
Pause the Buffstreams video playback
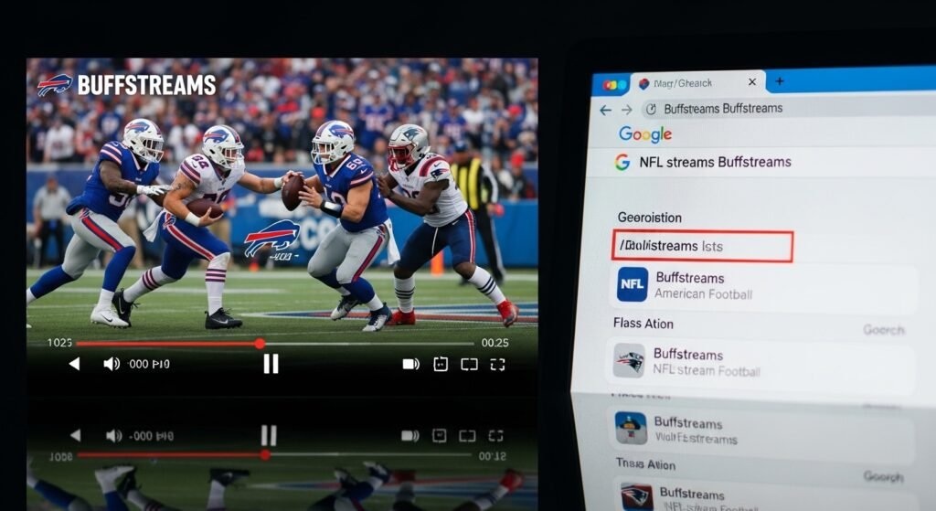[x=271, y=364]
